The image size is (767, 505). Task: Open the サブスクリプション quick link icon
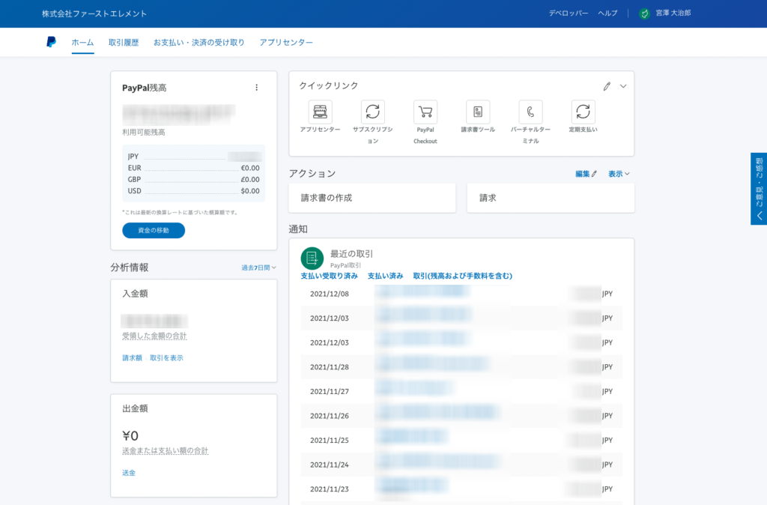pos(373,112)
